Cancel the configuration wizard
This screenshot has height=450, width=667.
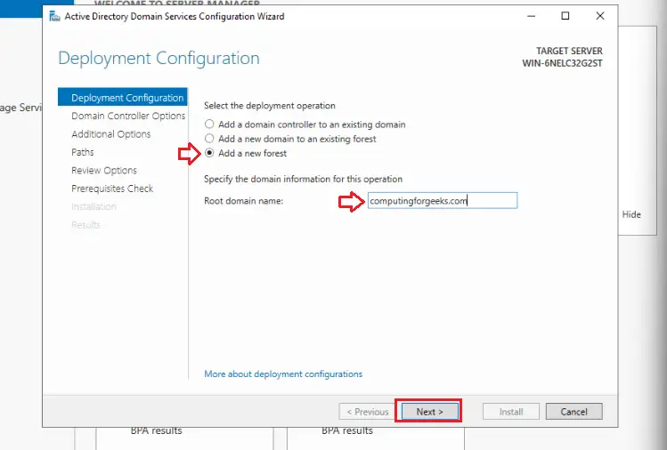(x=573, y=412)
